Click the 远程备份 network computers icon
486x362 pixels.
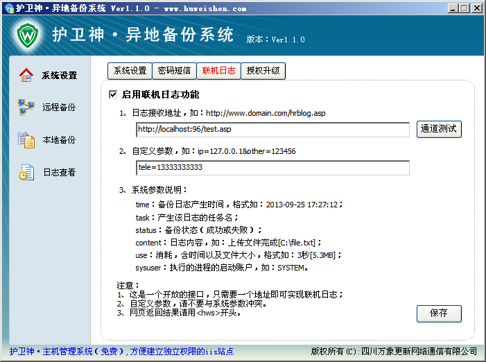pyautogui.click(x=26, y=107)
